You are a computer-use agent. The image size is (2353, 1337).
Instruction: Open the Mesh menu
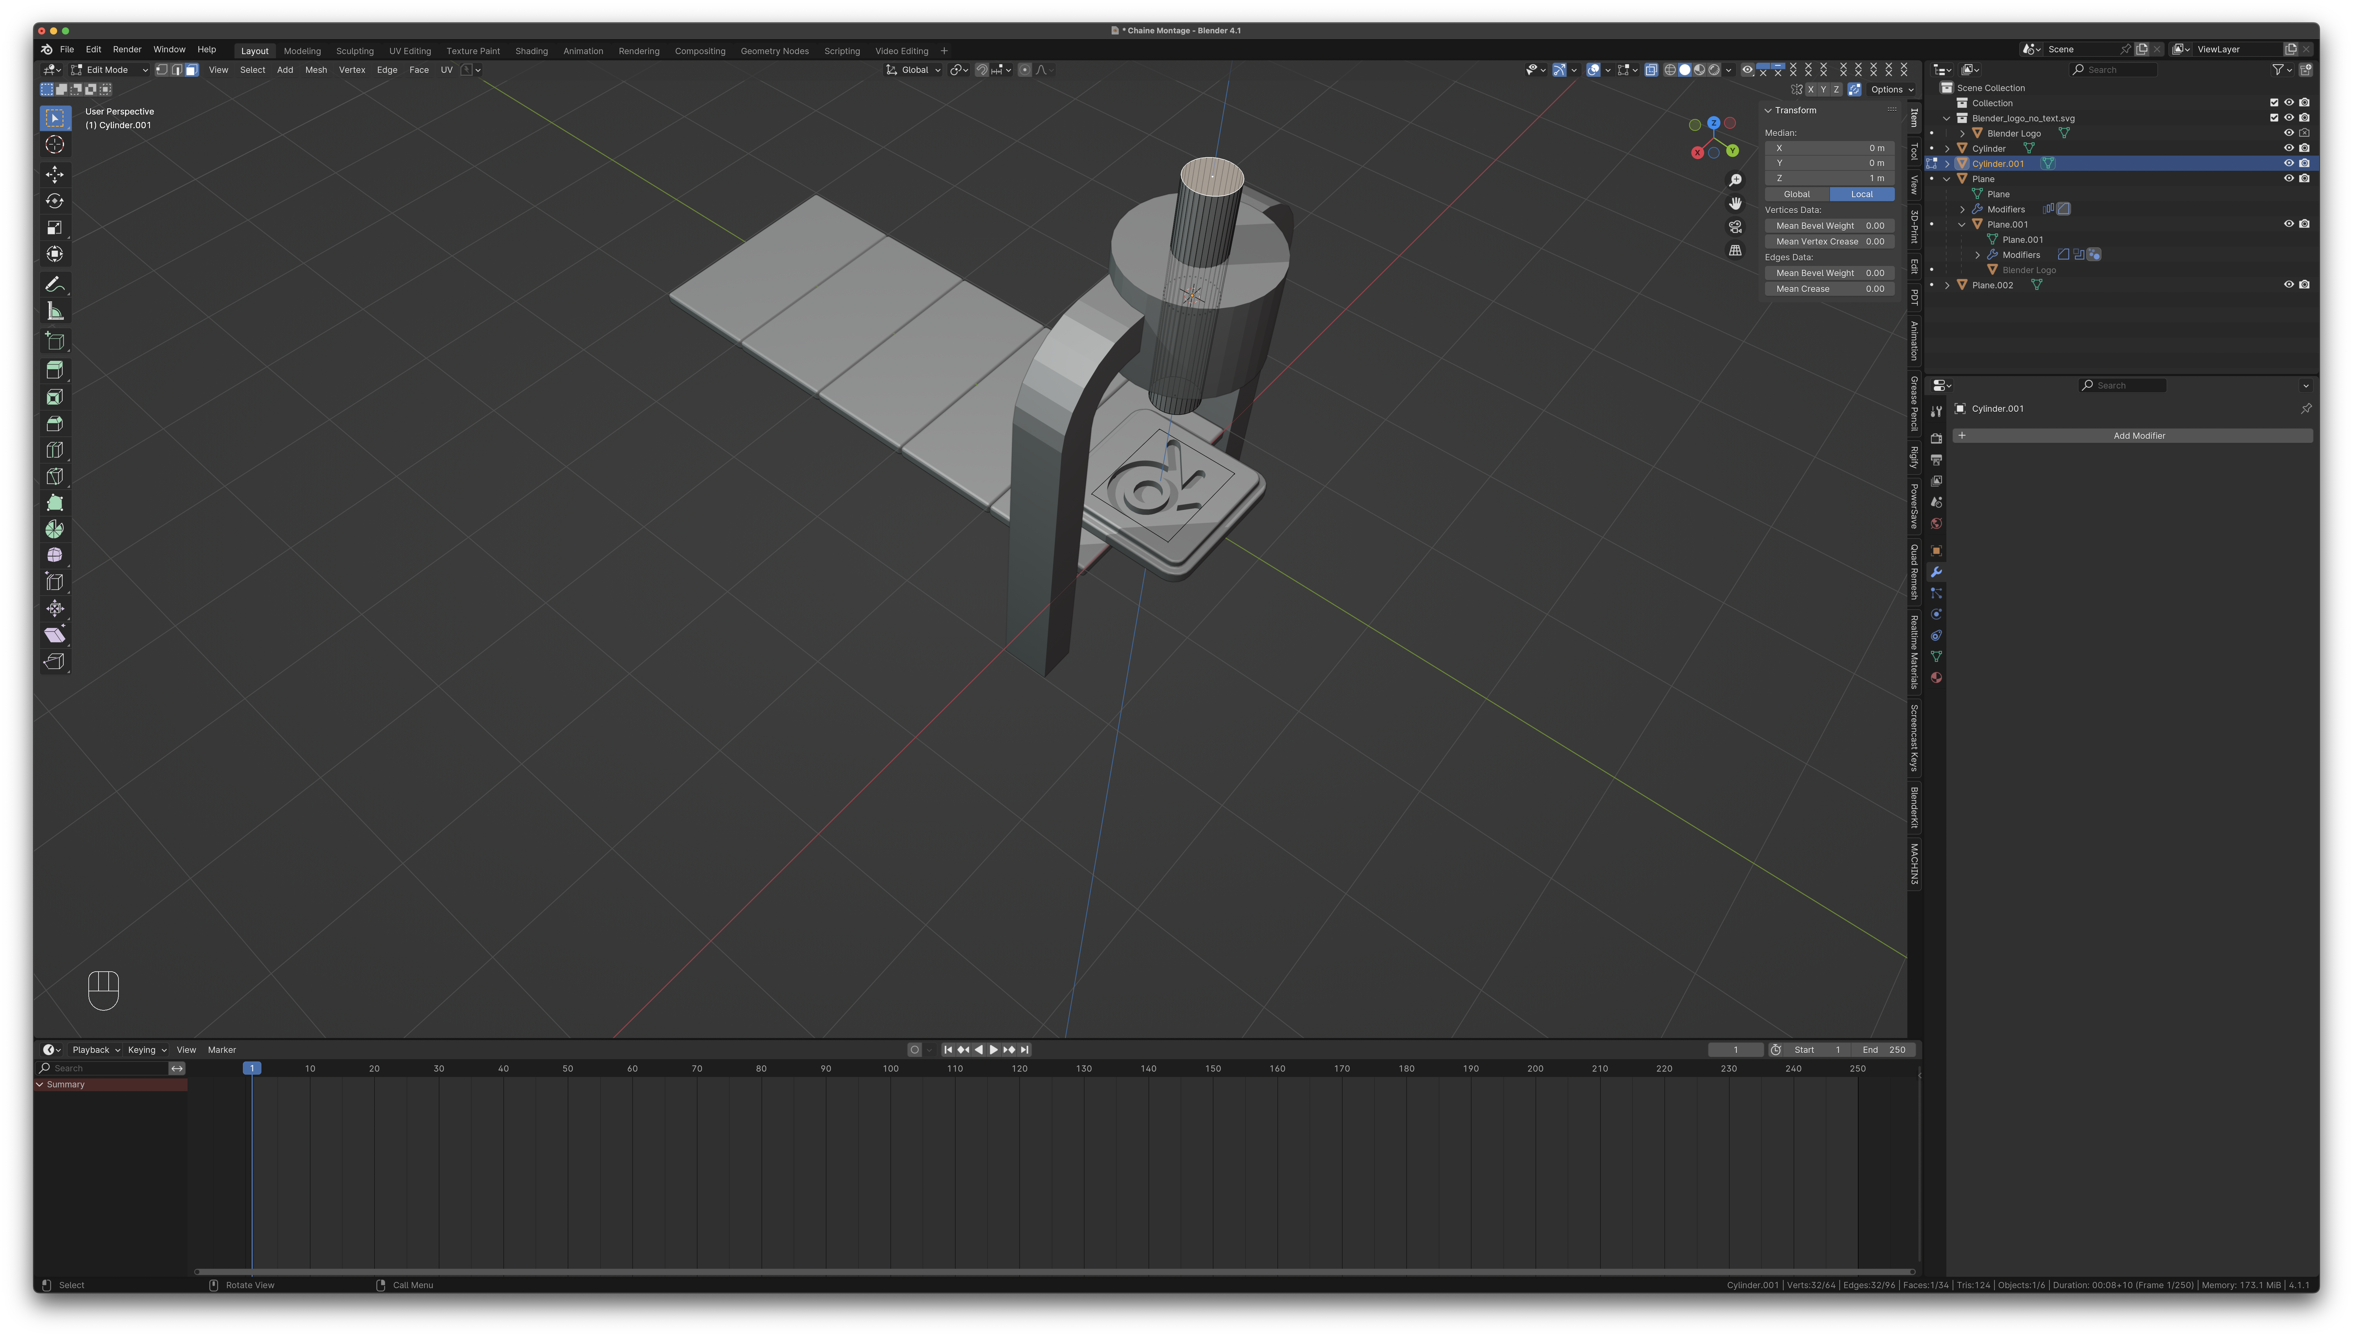coord(316,70)
